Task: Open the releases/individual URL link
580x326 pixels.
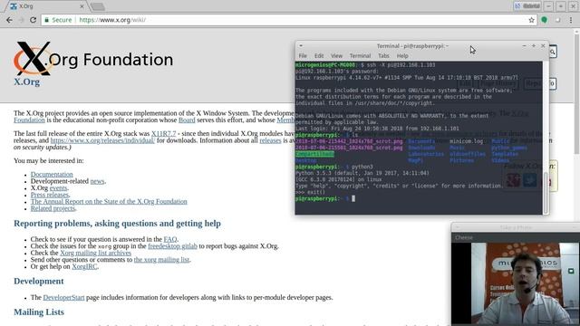Action: pyautogui.click(x=102, y=140)
